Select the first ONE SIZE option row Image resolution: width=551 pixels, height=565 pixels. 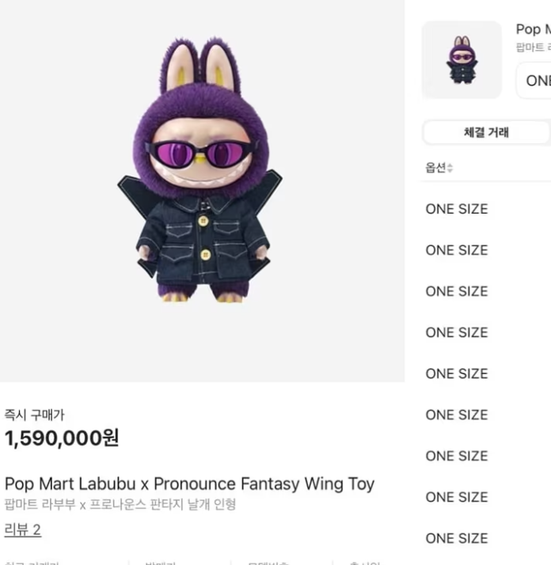coord(457,209)
